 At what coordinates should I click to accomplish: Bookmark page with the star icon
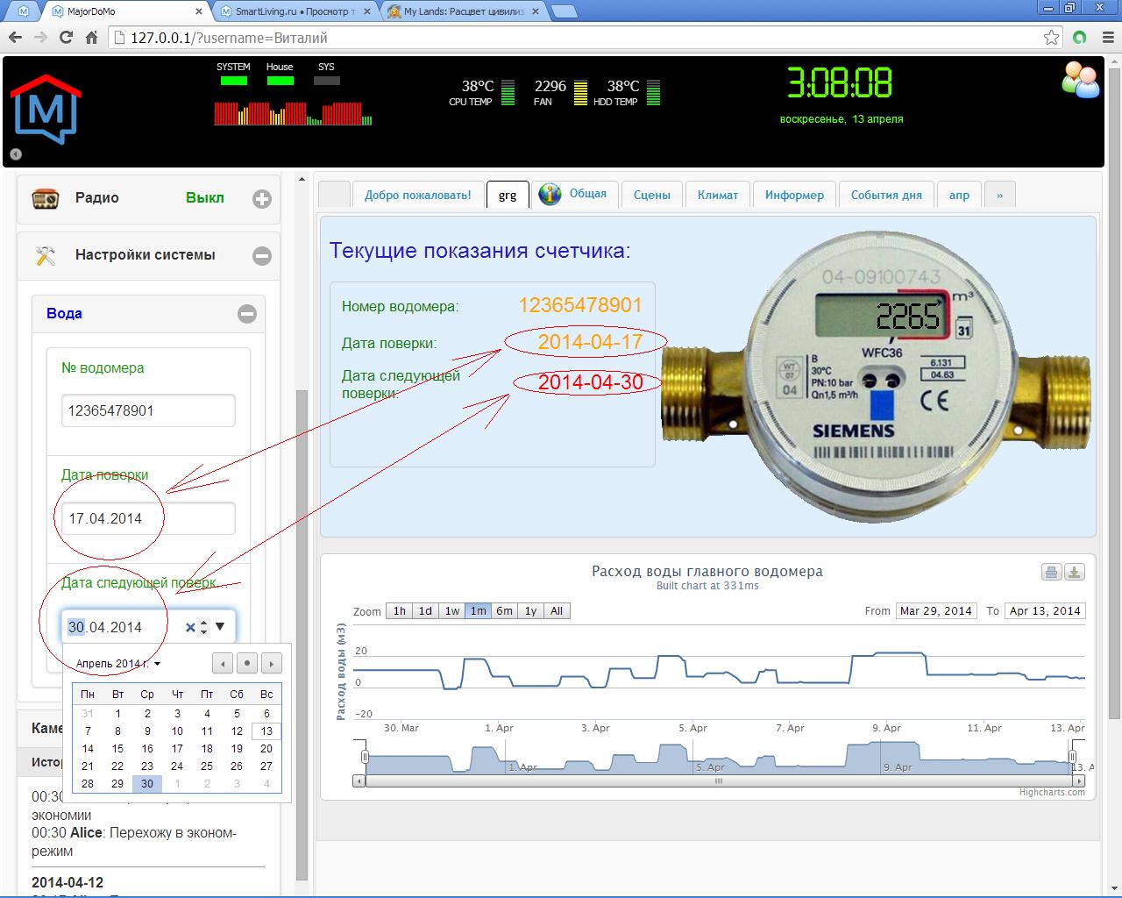tap(1051, 38)
